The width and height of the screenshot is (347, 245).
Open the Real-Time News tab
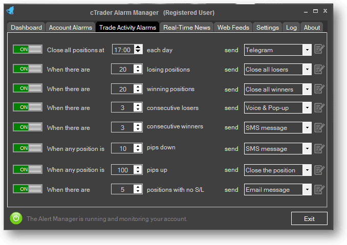point(187,28)
